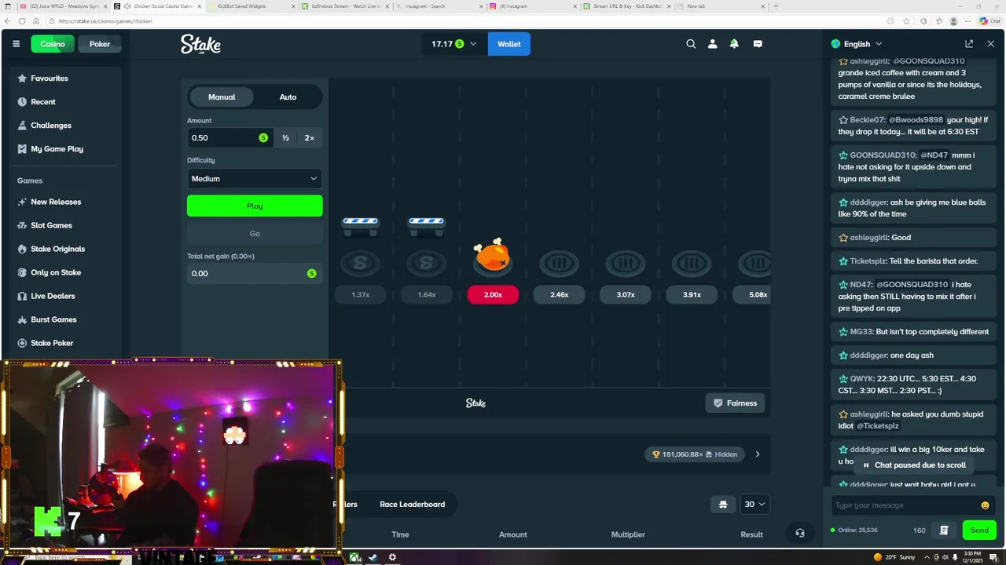
Task: Pop out chat window icon
Action: [969, 44]
